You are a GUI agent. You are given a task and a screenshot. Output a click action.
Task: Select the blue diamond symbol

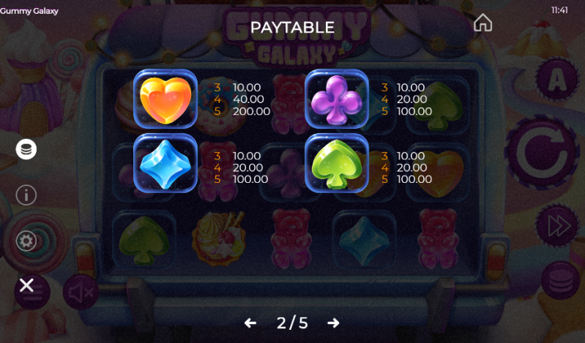pos(165,164)
